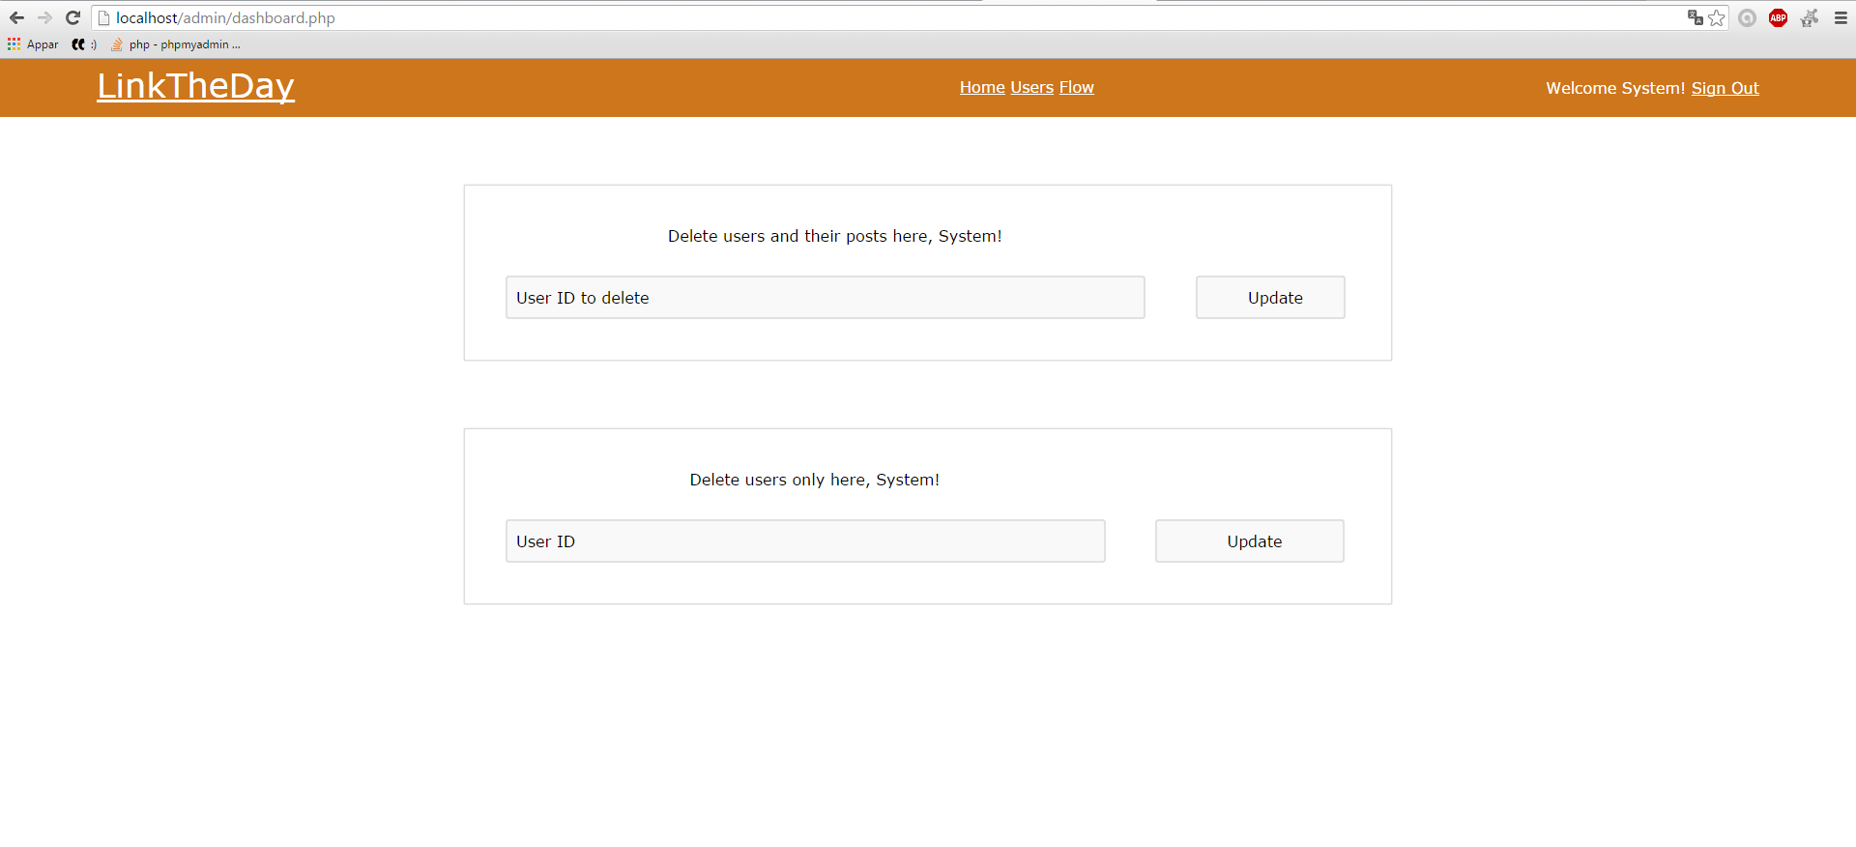Click the translate page icon
The width and height of the screenshot is (1856, 847).
pos(1695,17)
